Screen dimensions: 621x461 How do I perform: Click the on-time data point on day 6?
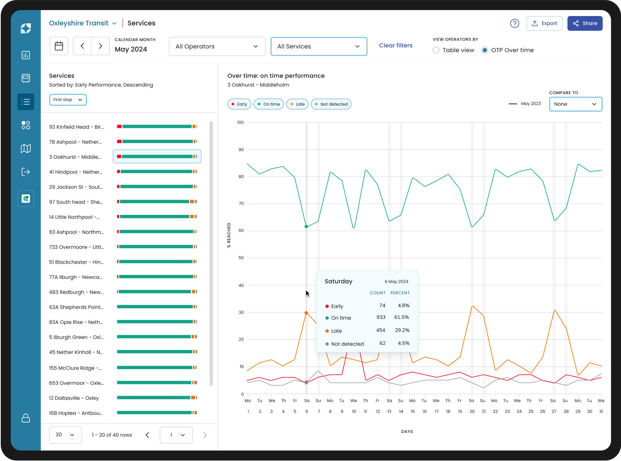click(306, 226)
